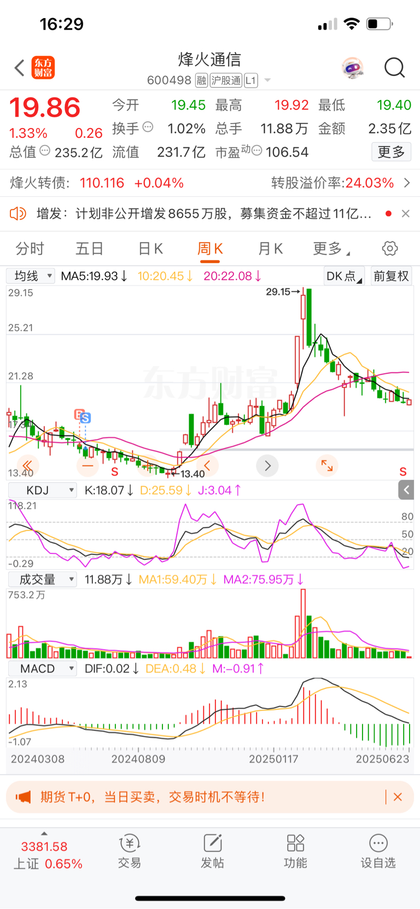The width and height of the screenshot is (420, 909).
Task: Open the 期货T+0 promotion banner
Action: [210, 797]
